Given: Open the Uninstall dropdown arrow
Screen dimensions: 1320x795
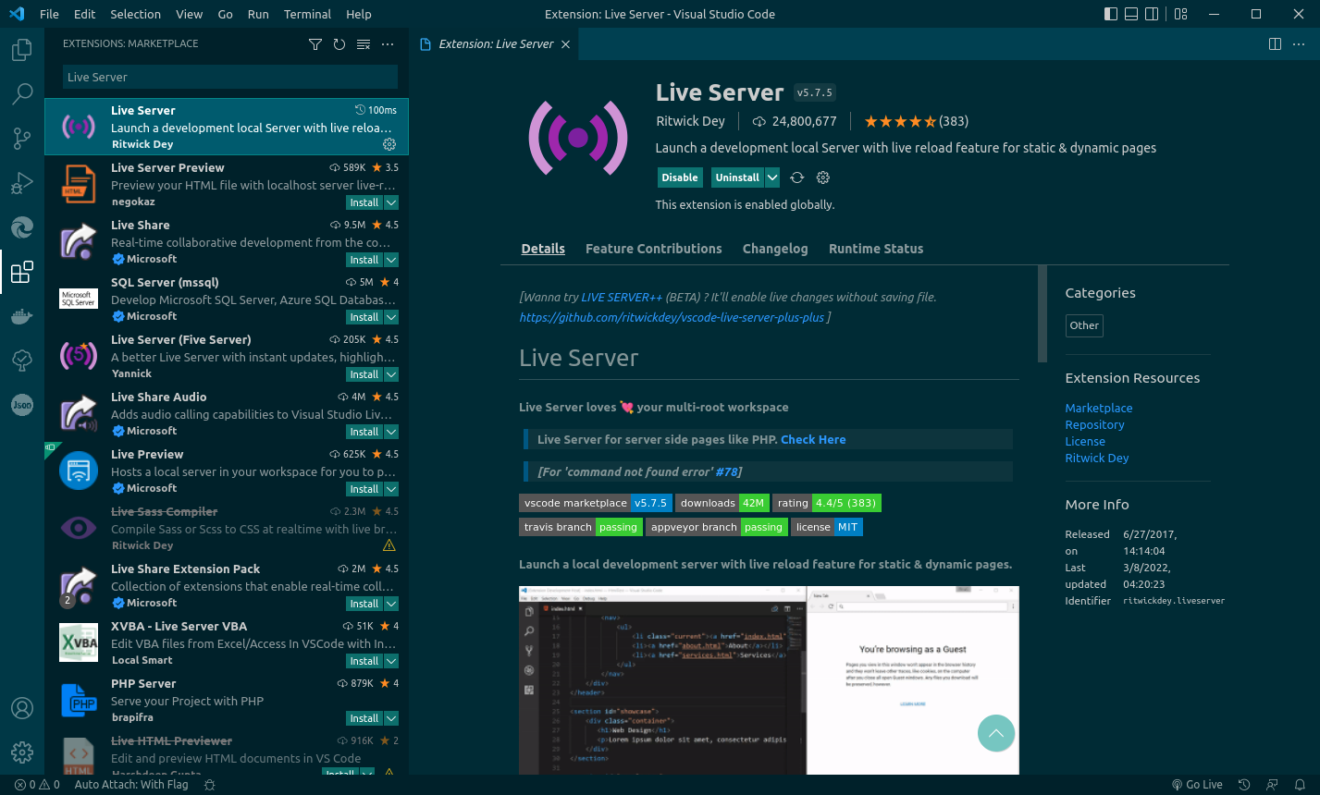Looking at the screenshot, I should 773,177.
